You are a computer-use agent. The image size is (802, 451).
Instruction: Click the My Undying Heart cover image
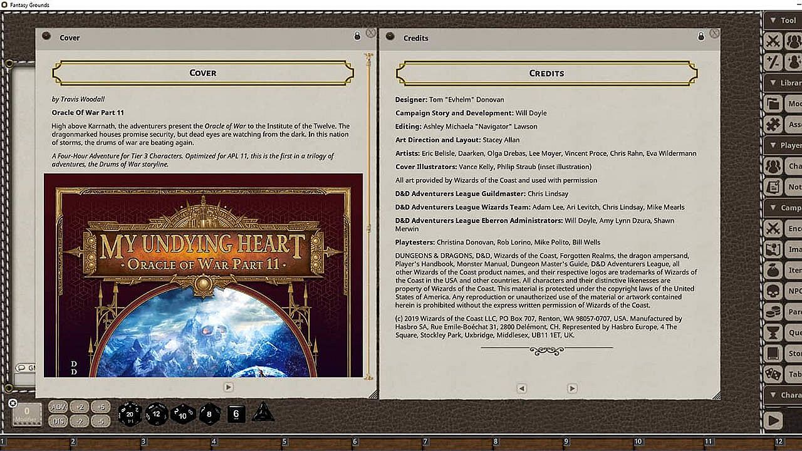tap(203, 275)
